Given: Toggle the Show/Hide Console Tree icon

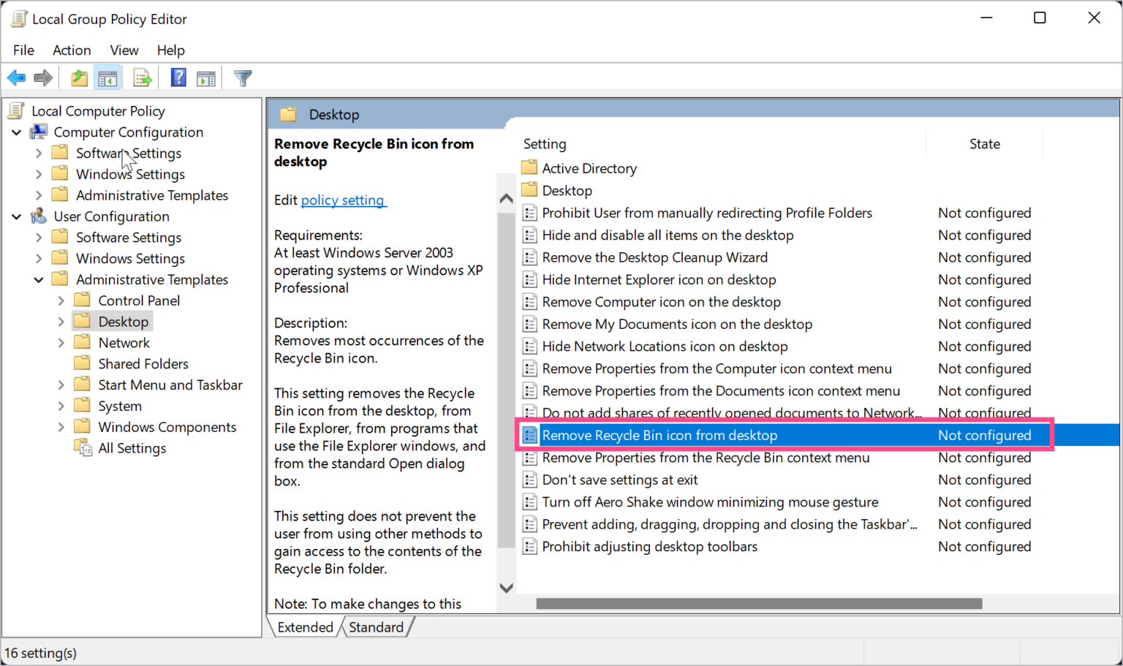Looking at the screenshot, I should [107, 77].
